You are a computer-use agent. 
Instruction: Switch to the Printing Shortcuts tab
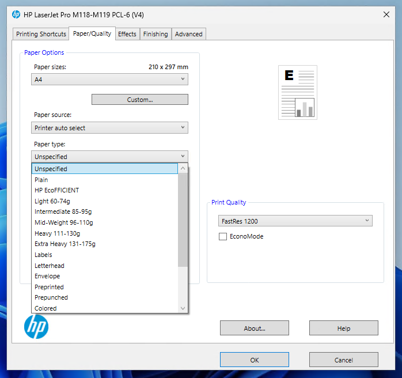(41, 34)
